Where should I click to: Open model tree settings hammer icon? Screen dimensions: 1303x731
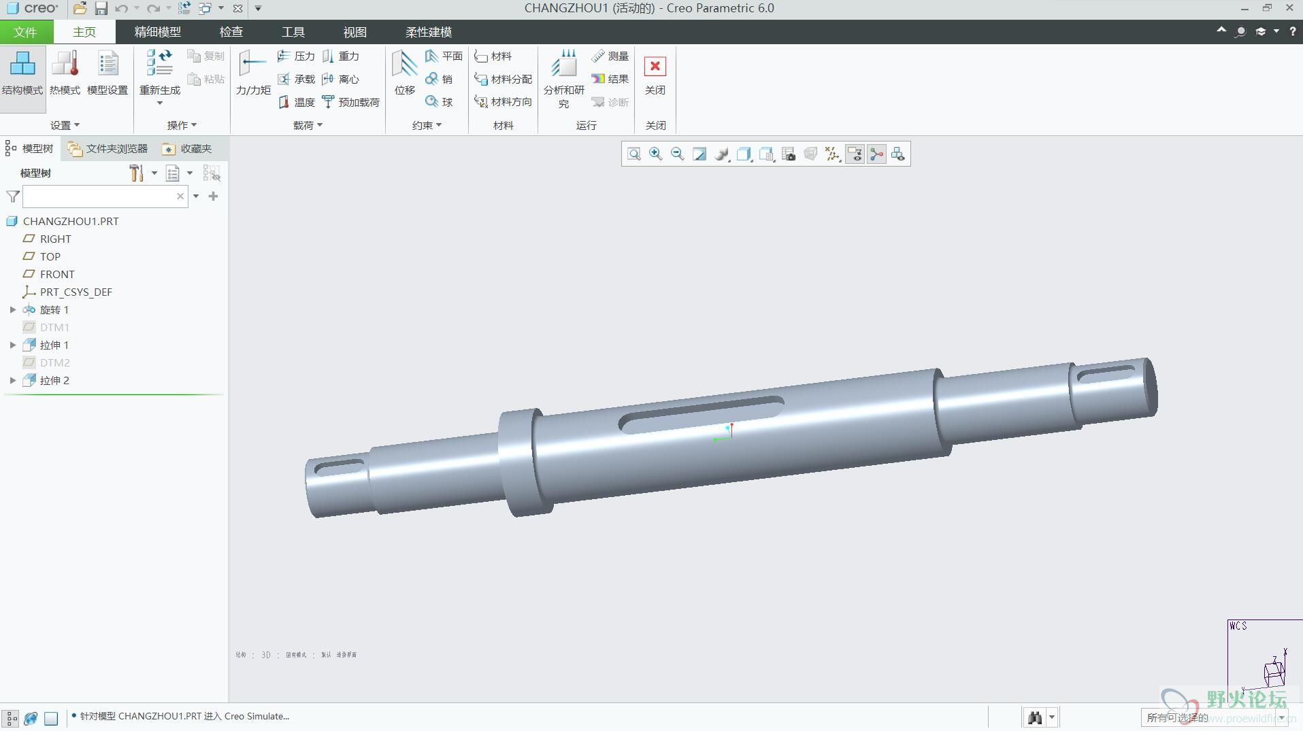136,173
